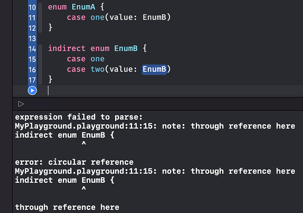Click line number 16 in the gutter
Screen dimensions: 303x213
pos(32,70)
